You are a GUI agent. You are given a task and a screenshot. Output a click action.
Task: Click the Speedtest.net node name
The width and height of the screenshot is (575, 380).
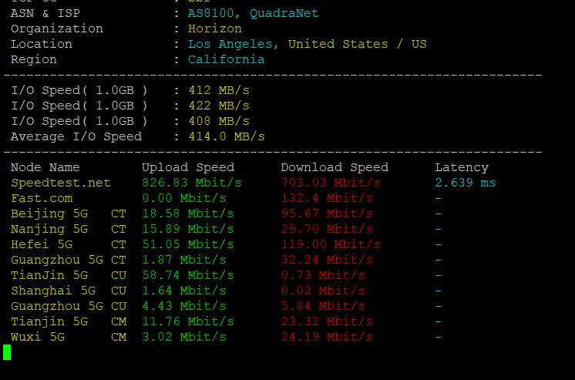pos(61,183)
